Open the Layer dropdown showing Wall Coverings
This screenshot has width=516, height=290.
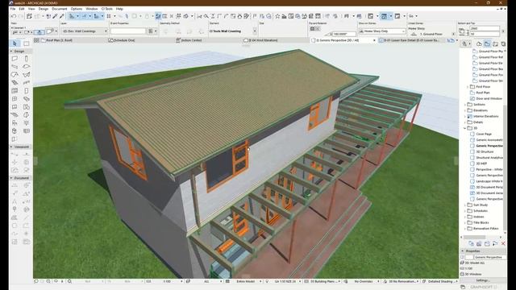point(85,31)
